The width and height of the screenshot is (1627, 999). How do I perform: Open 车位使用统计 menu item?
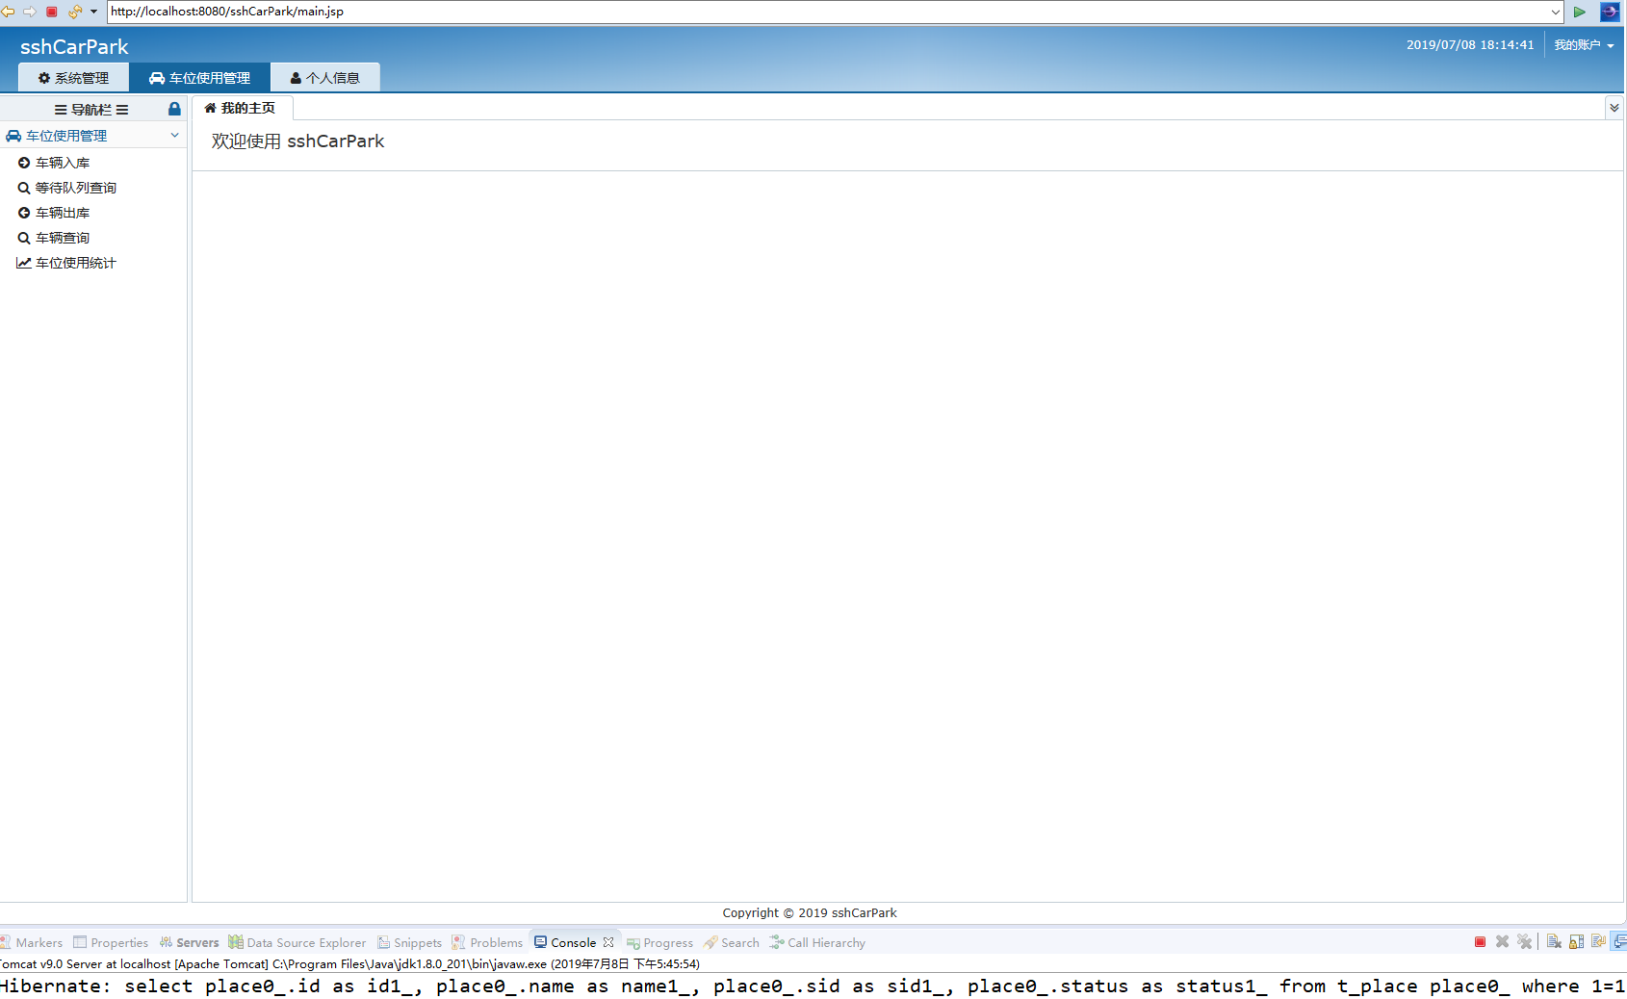[x=76, y=263]
